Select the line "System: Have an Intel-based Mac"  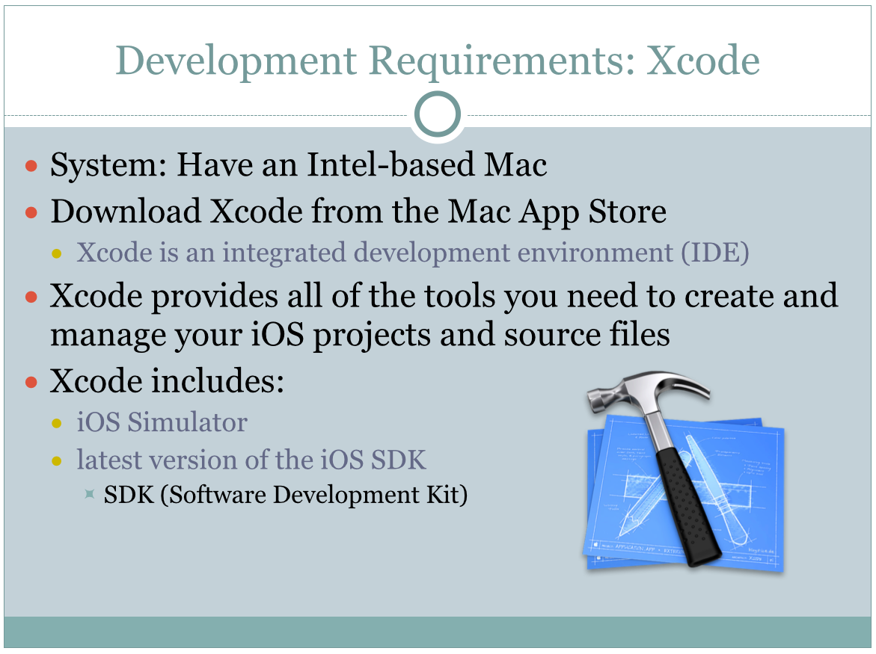tap(298, 166)
